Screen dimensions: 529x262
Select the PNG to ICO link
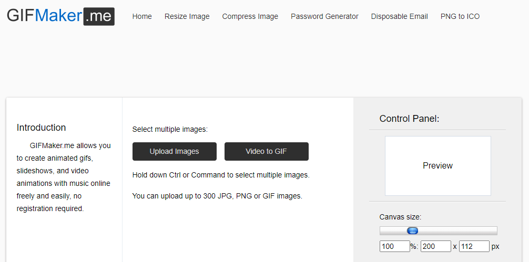click(460, 16)
